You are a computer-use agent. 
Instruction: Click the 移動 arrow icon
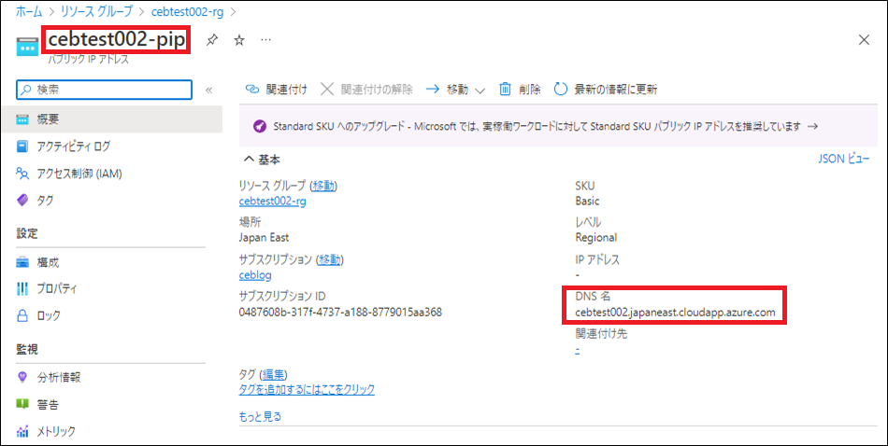click(433, 90)
